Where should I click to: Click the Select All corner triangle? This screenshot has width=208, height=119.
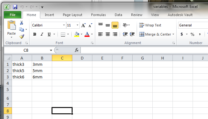click(x=8, y=58)
